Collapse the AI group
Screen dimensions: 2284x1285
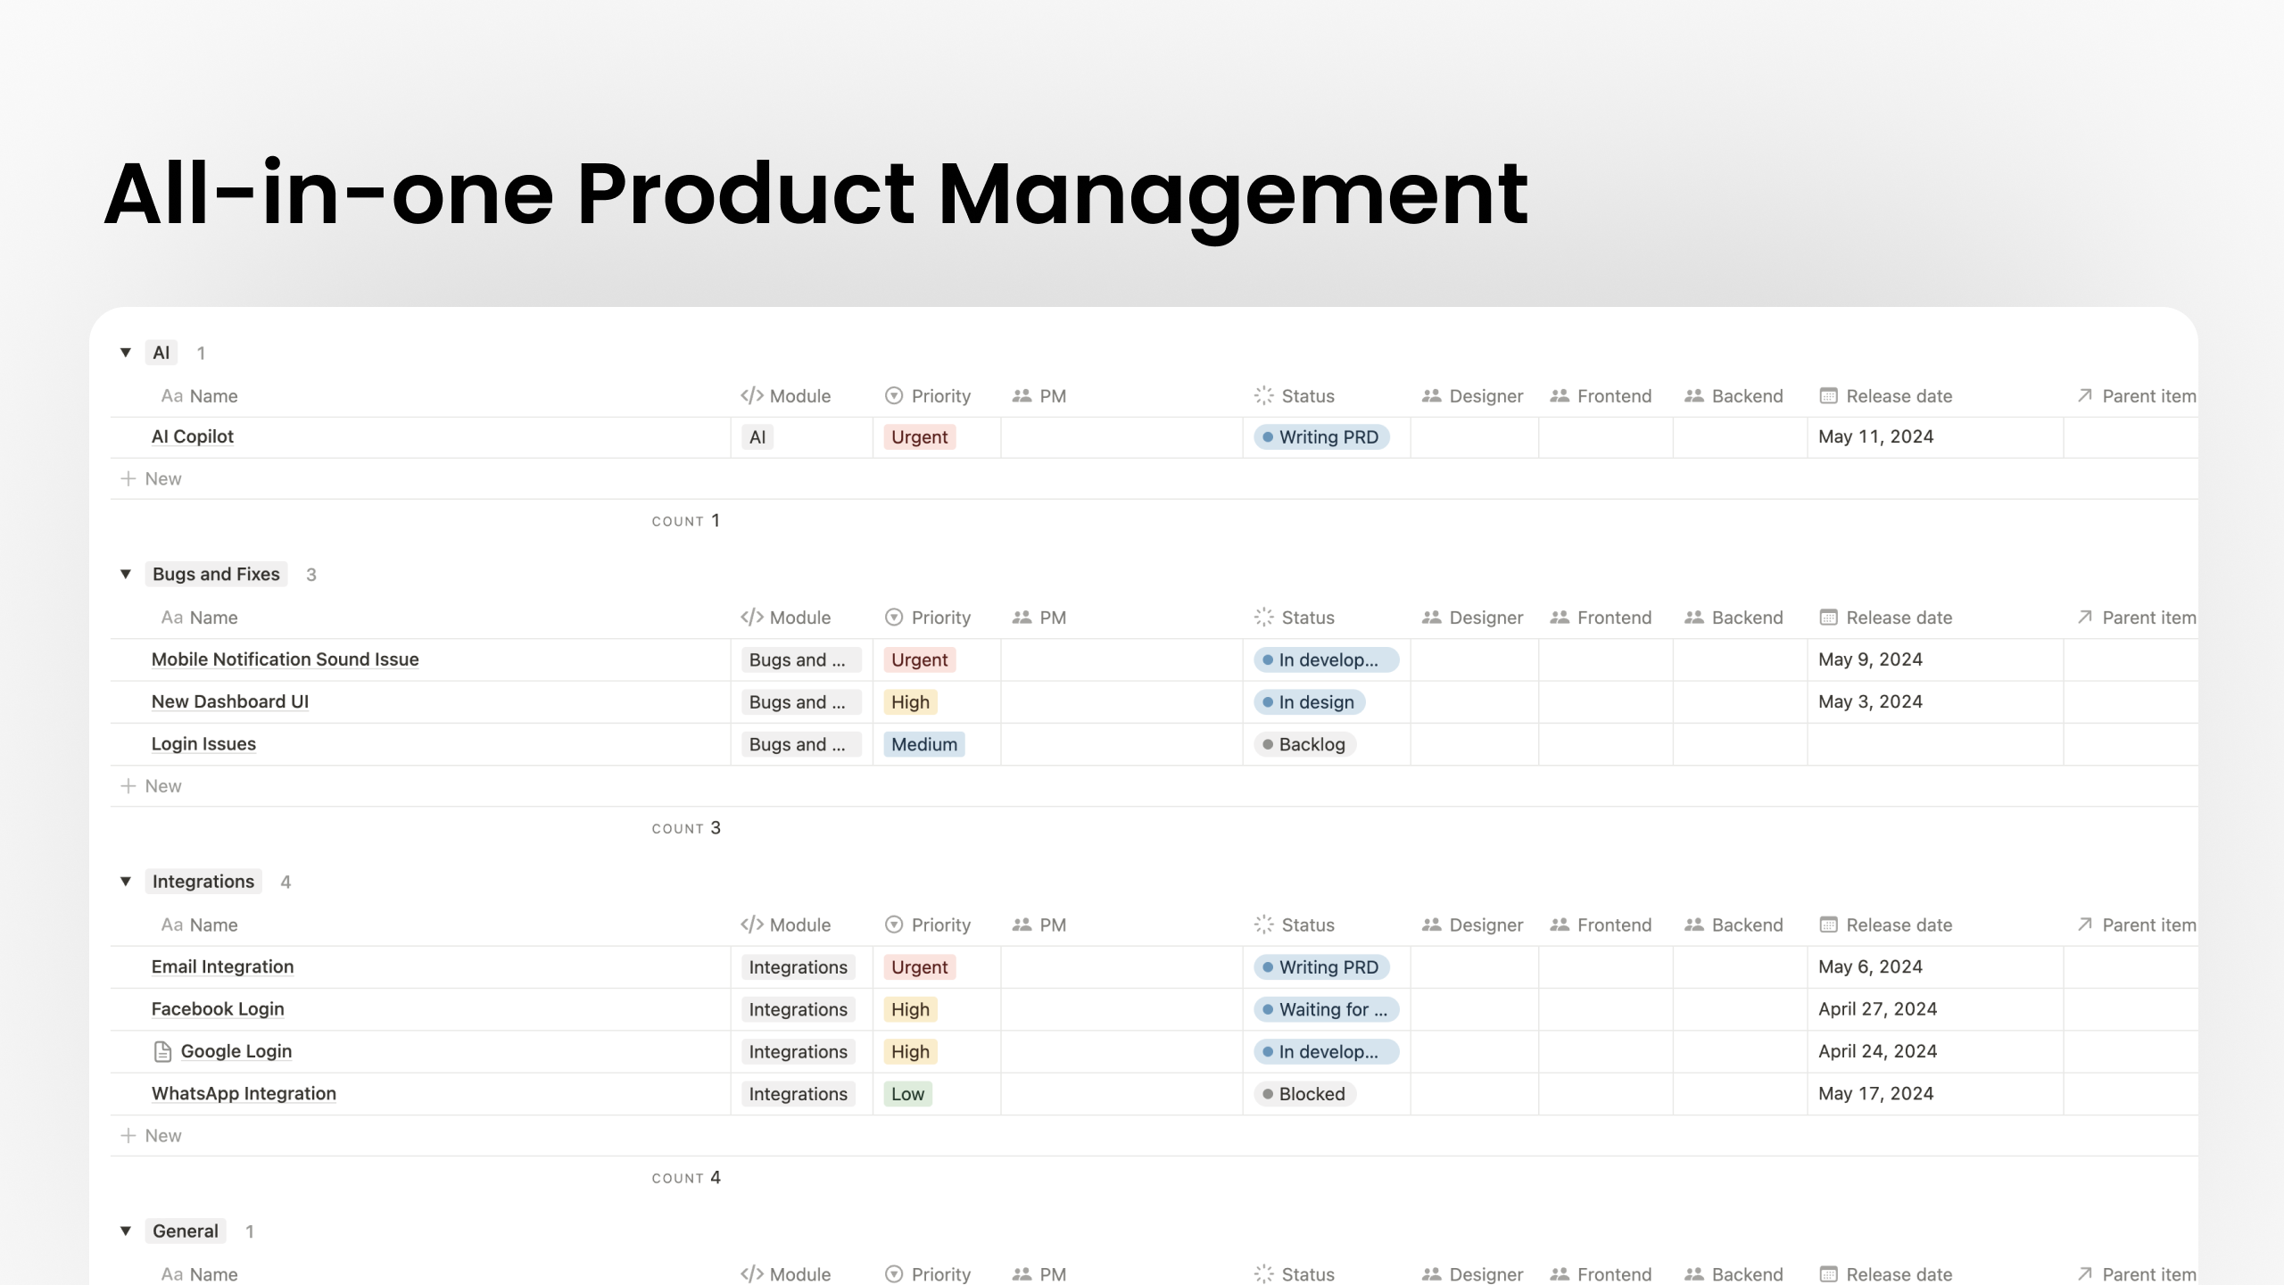[x=125, y=352]
